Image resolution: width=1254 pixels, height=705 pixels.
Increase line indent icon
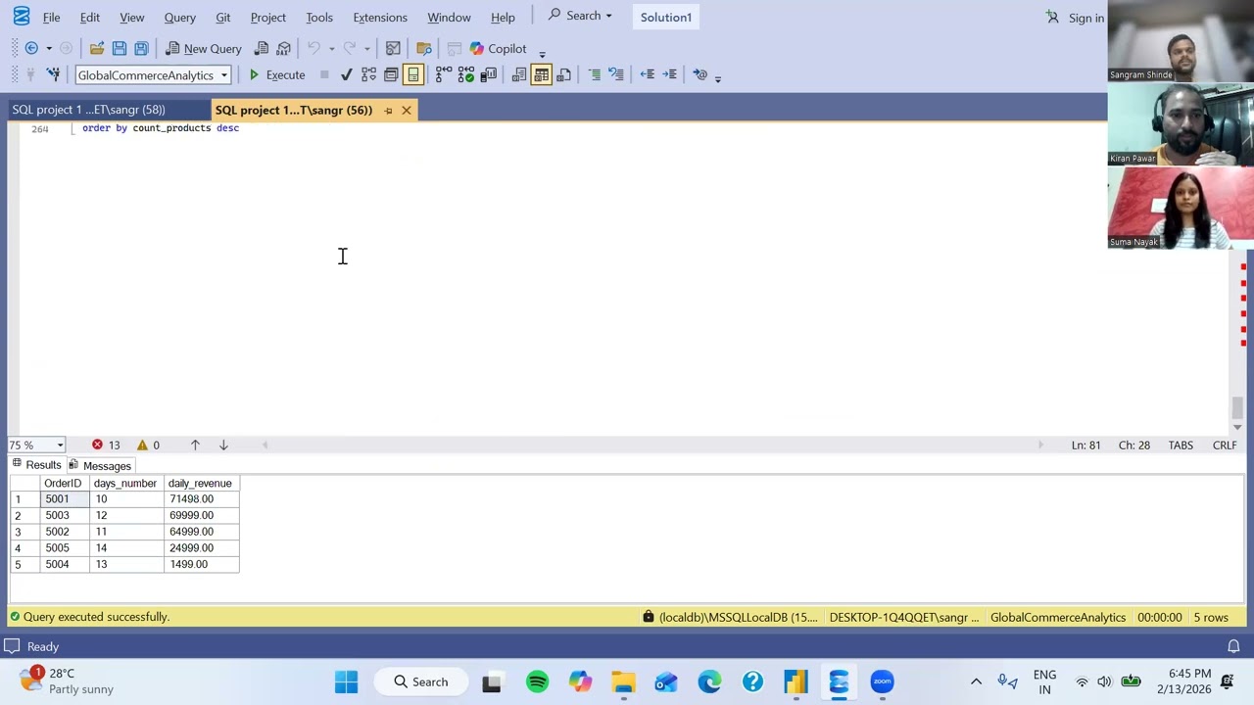669,74
